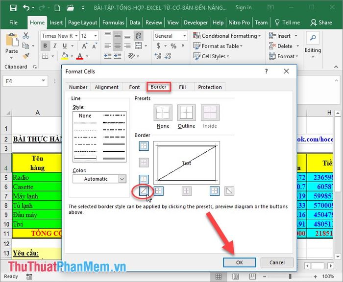Screen dimensions: 343x282
Task: Toggle the top border button
Action: tap(144, 146)
